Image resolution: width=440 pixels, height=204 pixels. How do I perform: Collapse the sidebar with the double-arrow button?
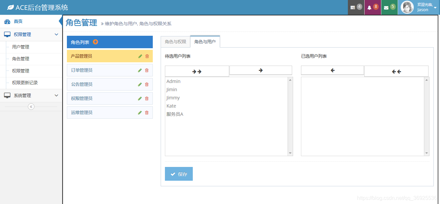coord(31,107)
